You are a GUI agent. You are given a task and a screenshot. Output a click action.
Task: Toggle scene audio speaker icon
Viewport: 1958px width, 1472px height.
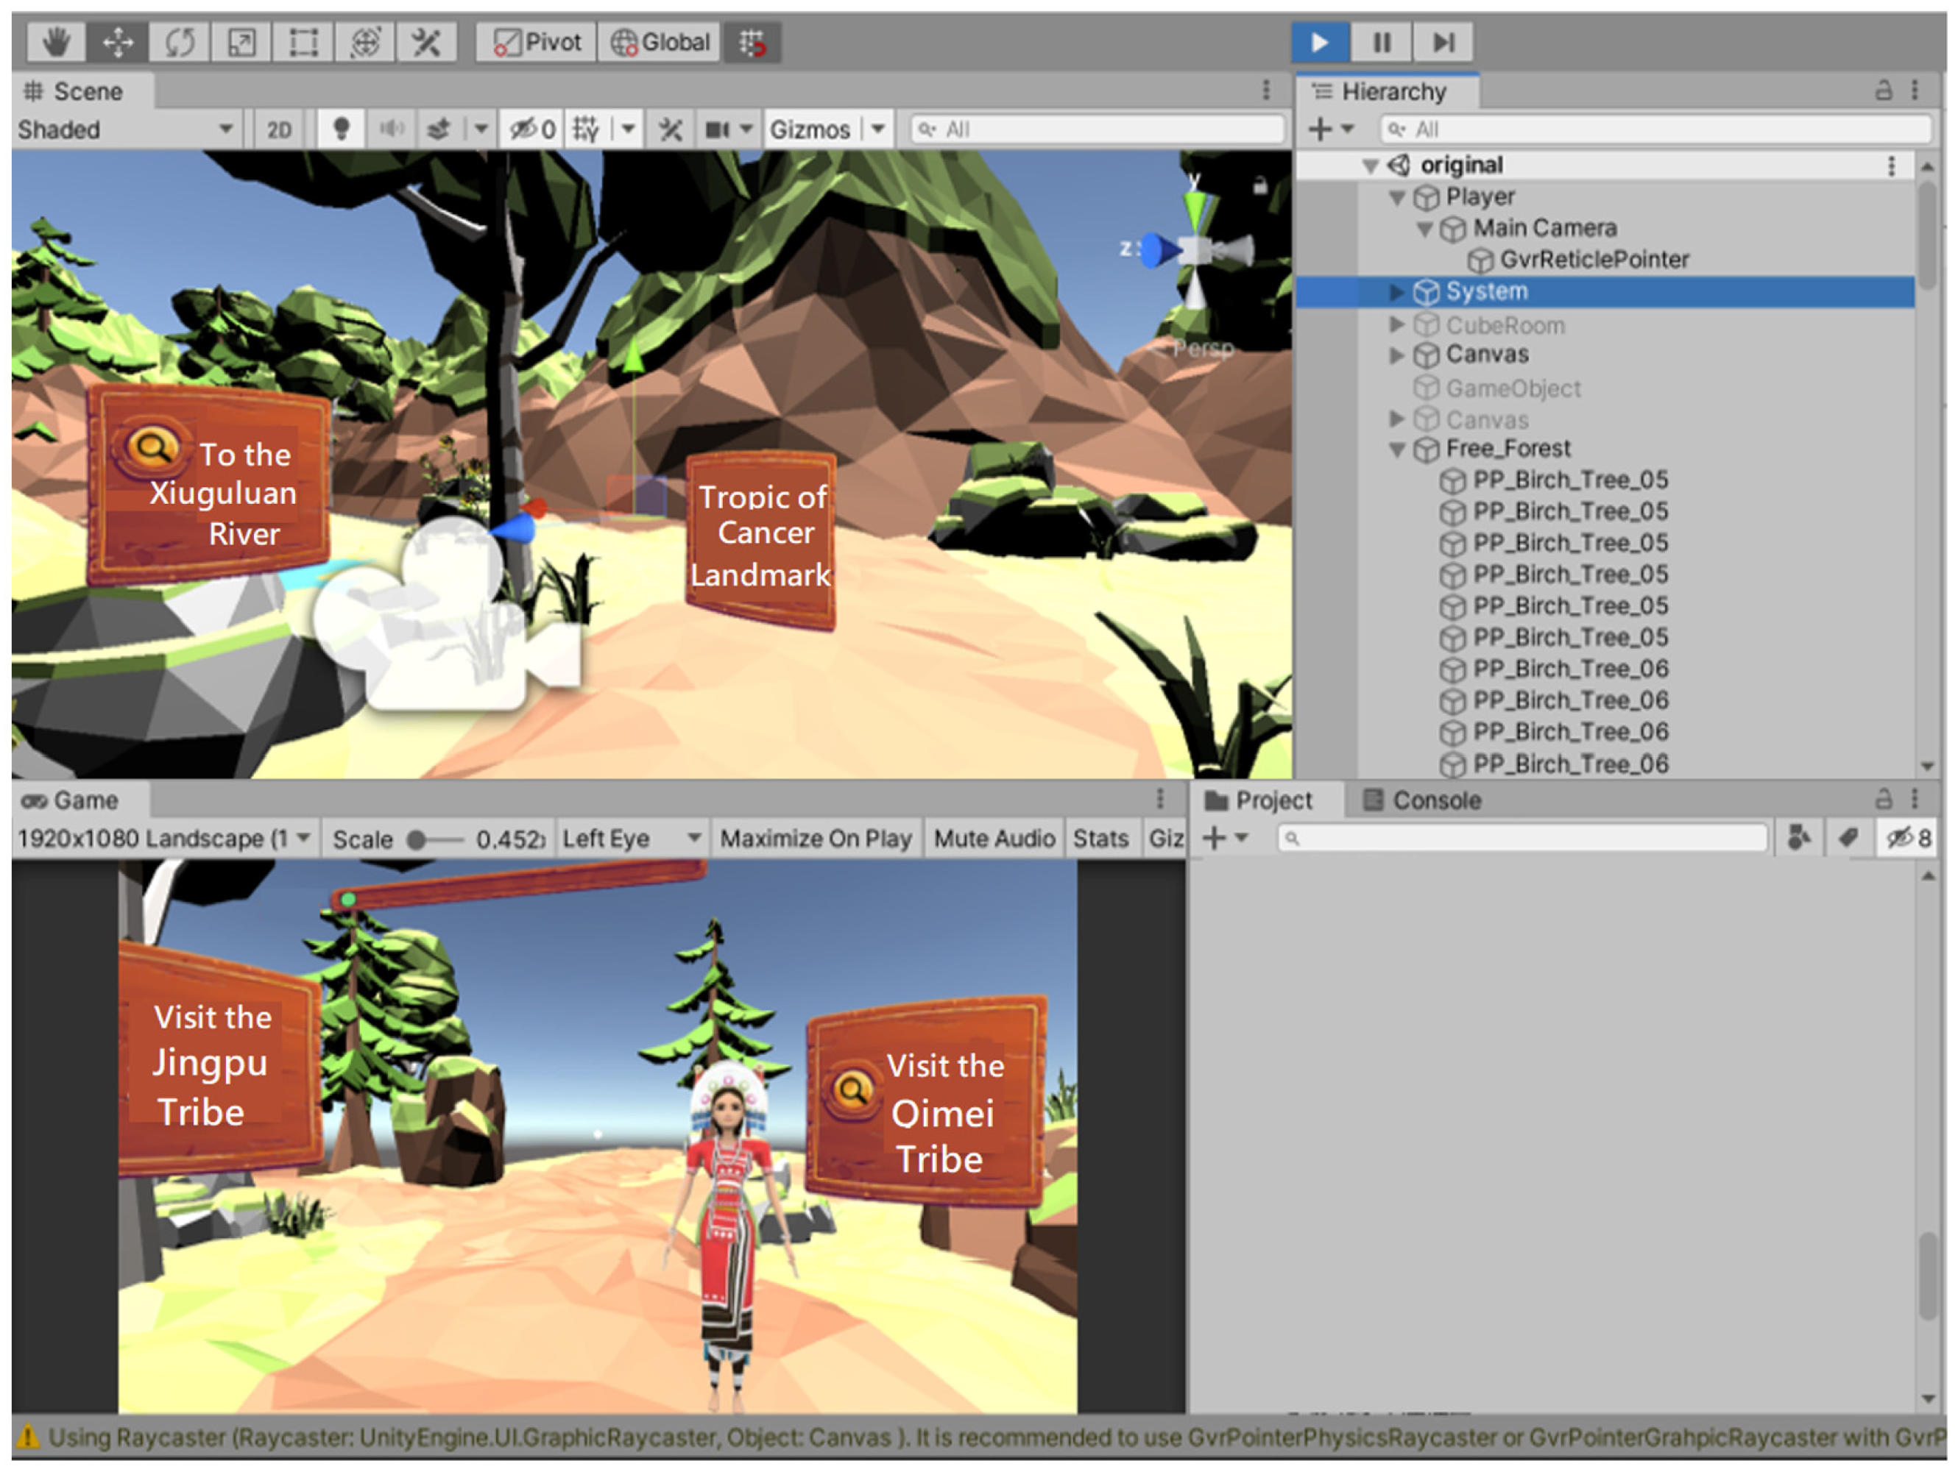tap(392, 129)
